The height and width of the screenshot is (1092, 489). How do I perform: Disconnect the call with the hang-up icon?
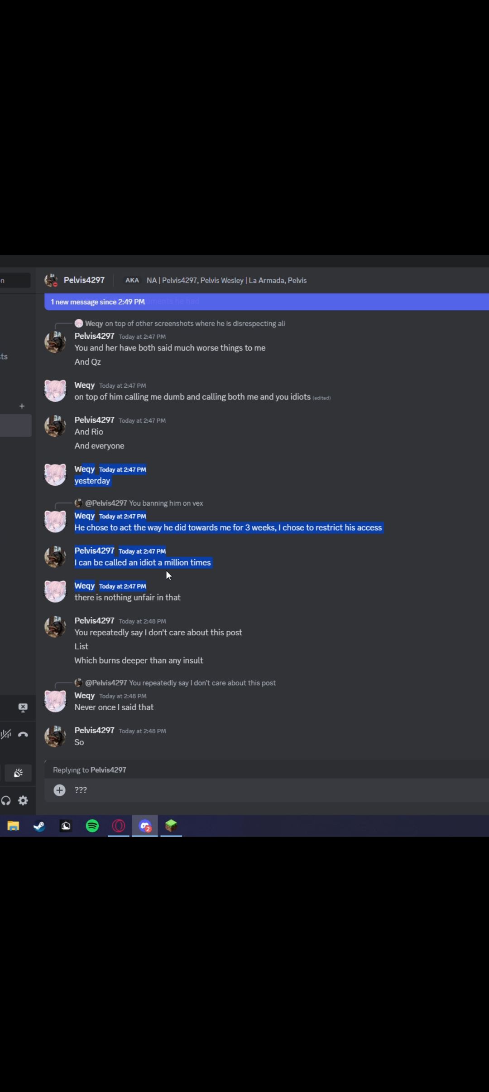point(23,734)
